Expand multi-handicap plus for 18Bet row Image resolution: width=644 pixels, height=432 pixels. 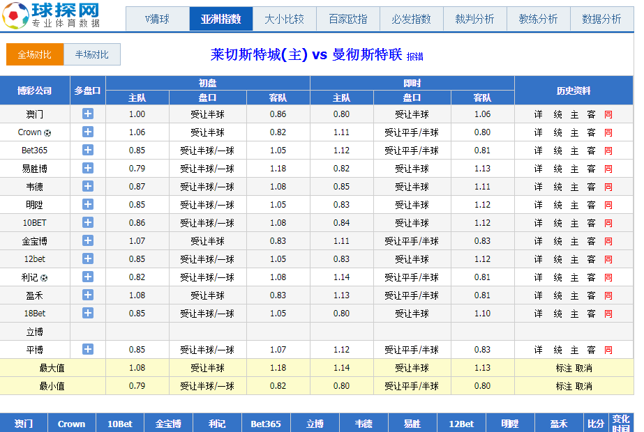pos(87,313)
